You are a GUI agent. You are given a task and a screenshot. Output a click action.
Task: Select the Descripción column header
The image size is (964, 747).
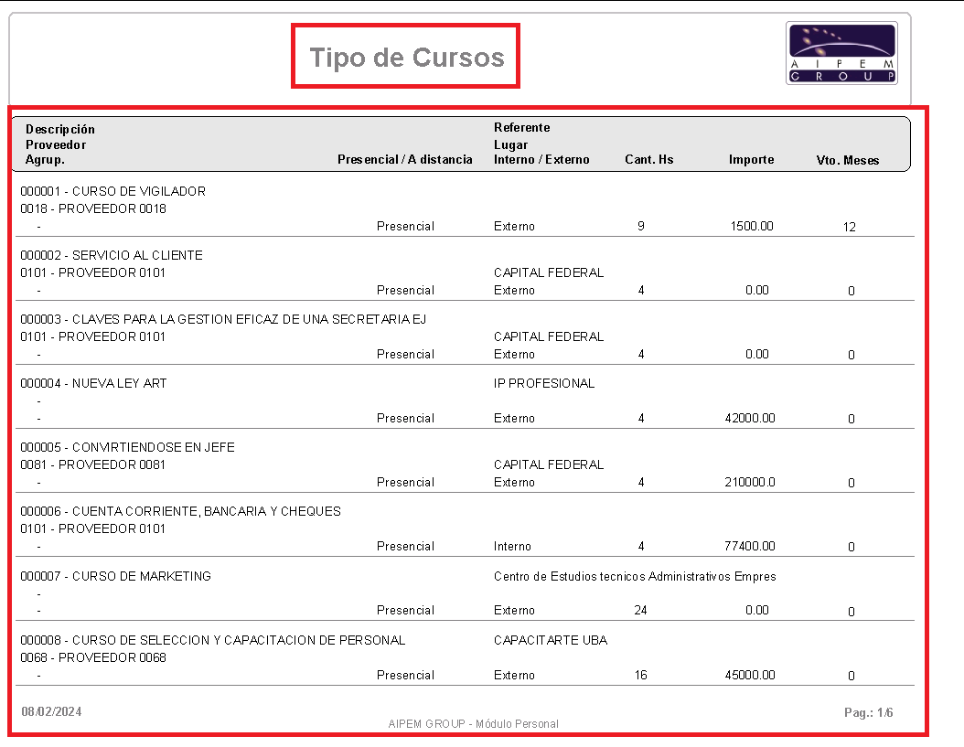click(60, 129)
